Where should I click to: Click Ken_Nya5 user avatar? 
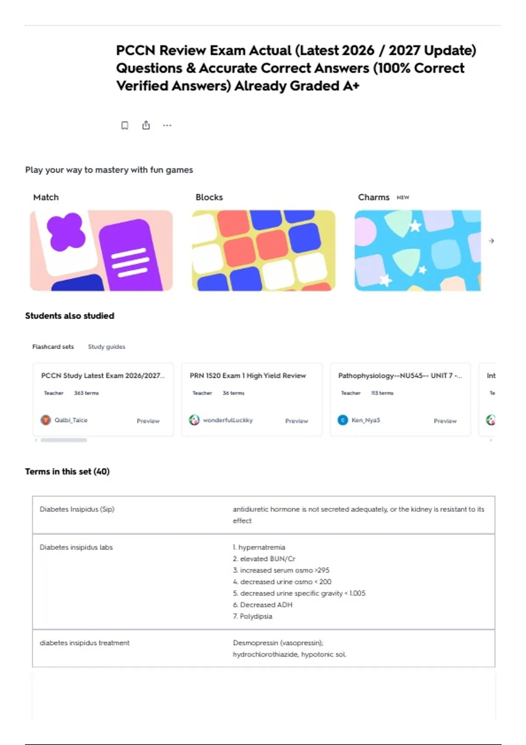[x=343, y=420]
